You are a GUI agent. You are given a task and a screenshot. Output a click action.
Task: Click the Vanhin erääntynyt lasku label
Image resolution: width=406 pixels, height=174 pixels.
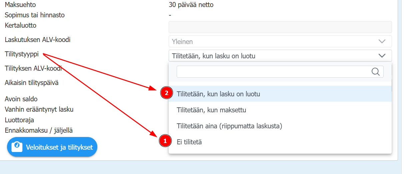39,109
